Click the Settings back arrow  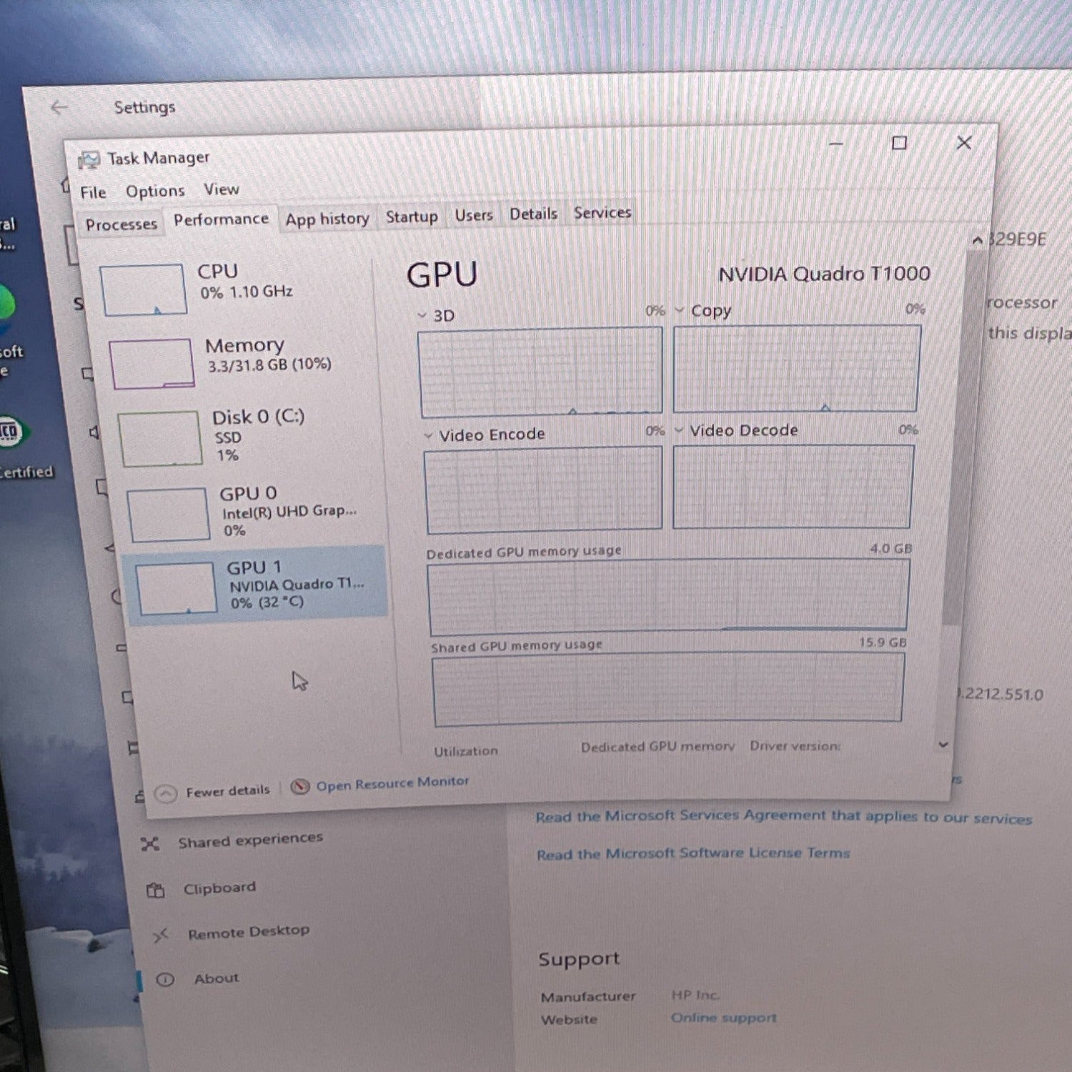tap(59, 107)
